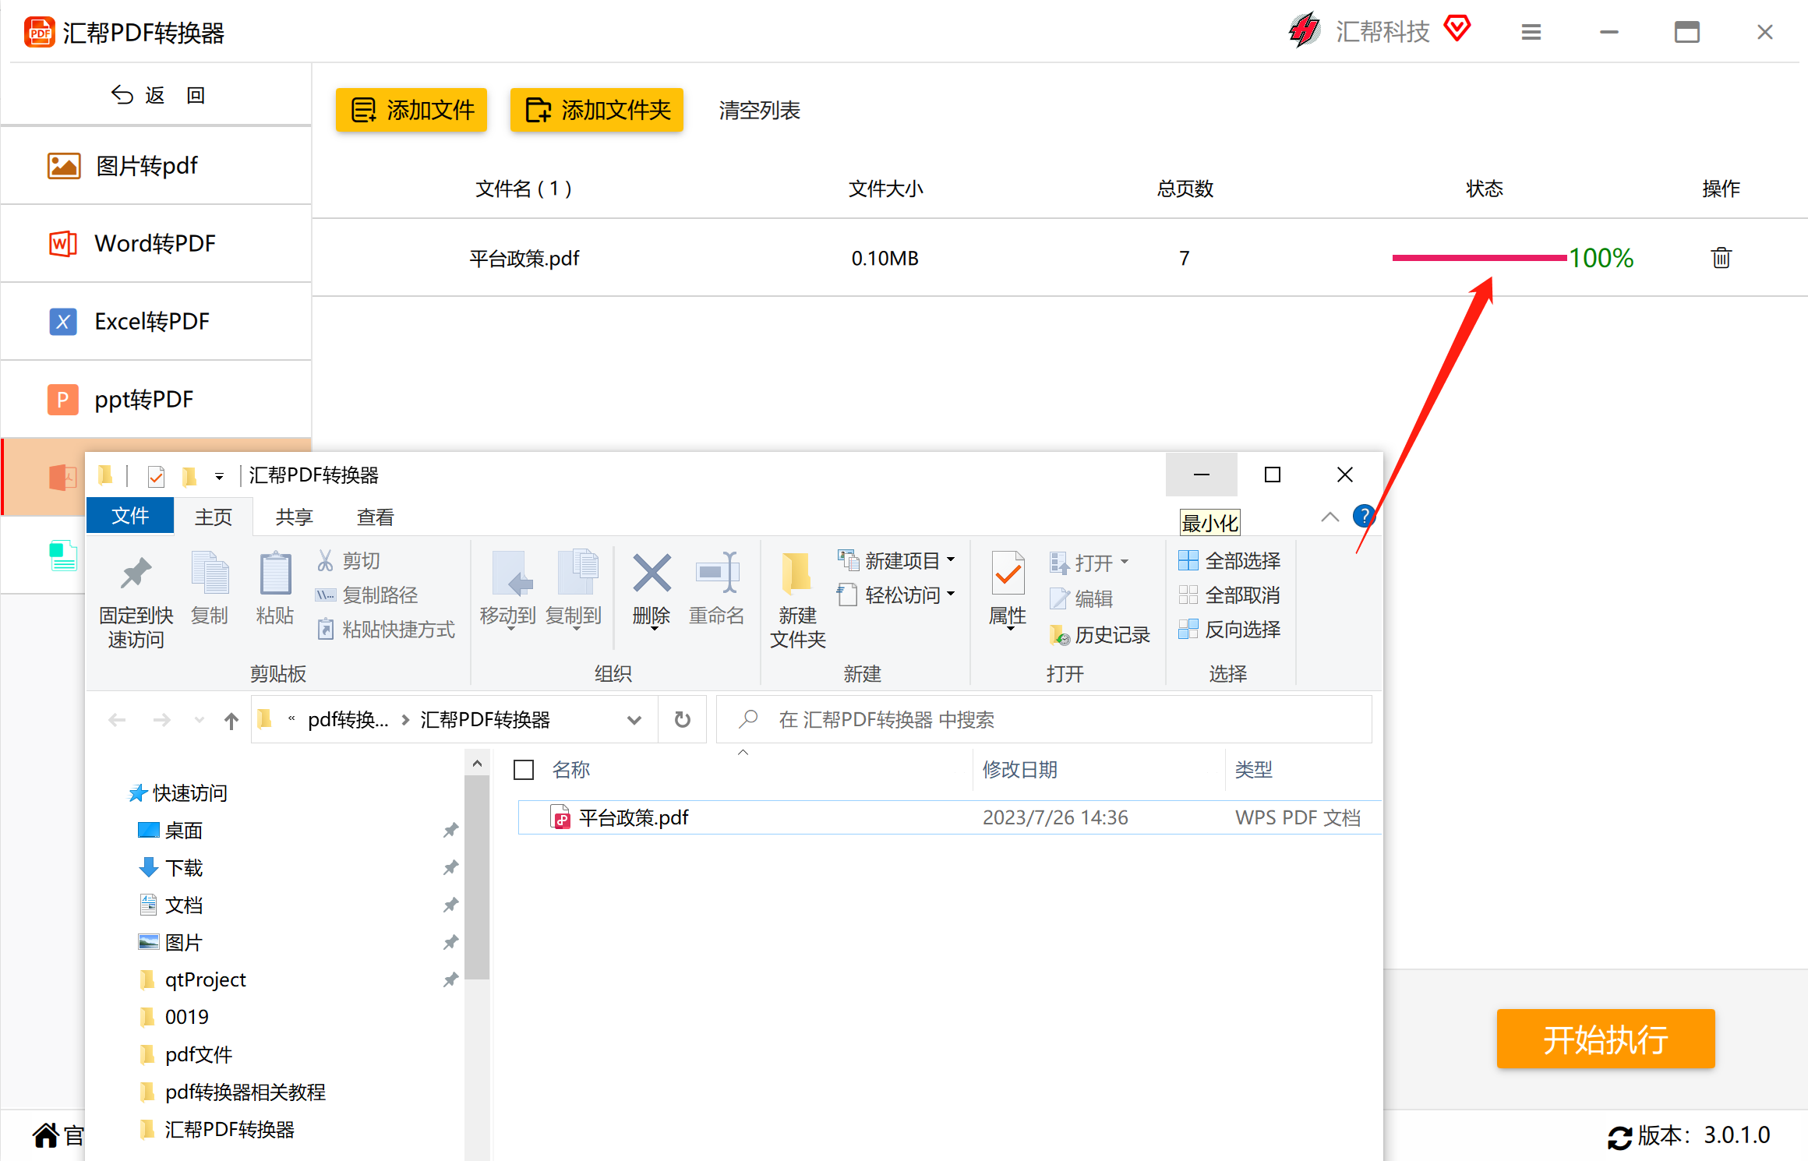Switch to the 查看 ribbon tab
Viewport: 1808px width, 1161px height.
pos(376,517)
